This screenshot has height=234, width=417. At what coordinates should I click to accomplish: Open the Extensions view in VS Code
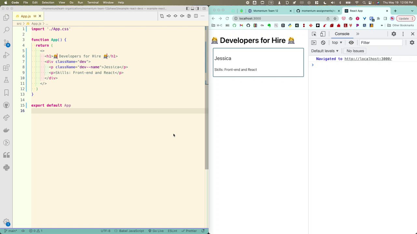(x=6, y=68)
